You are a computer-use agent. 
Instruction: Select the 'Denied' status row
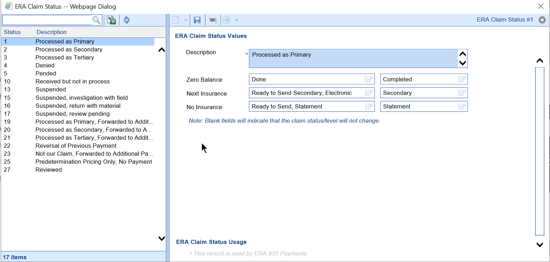pos(78,65)
